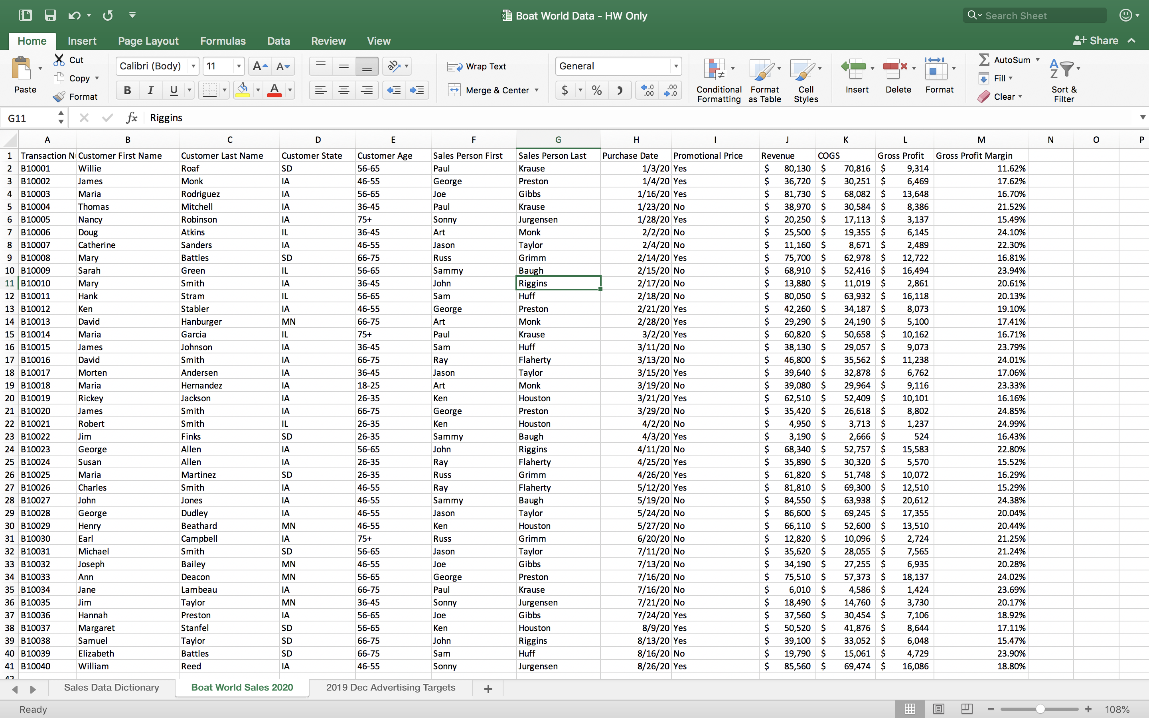This screenshot has height=718, width=1149.
Task: Align text left
Action: (321, 90)
